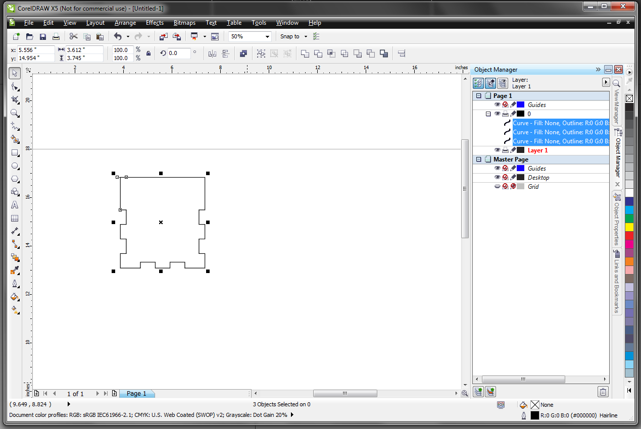Select the Rectangle tool
Viewport: 641px width, 429px height.
tap(15, 153)
